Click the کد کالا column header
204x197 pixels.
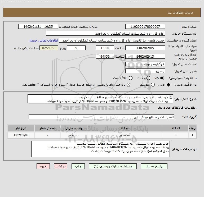pos(176,128)
